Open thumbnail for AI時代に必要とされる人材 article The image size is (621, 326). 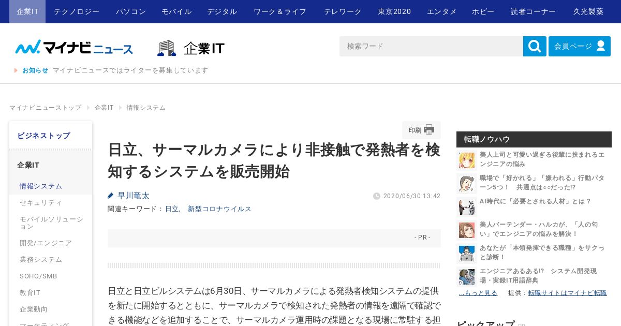click(467, 206)
